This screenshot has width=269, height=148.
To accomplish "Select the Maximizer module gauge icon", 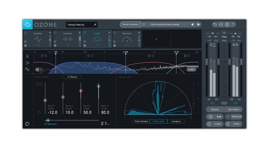I will pos(127,39).
